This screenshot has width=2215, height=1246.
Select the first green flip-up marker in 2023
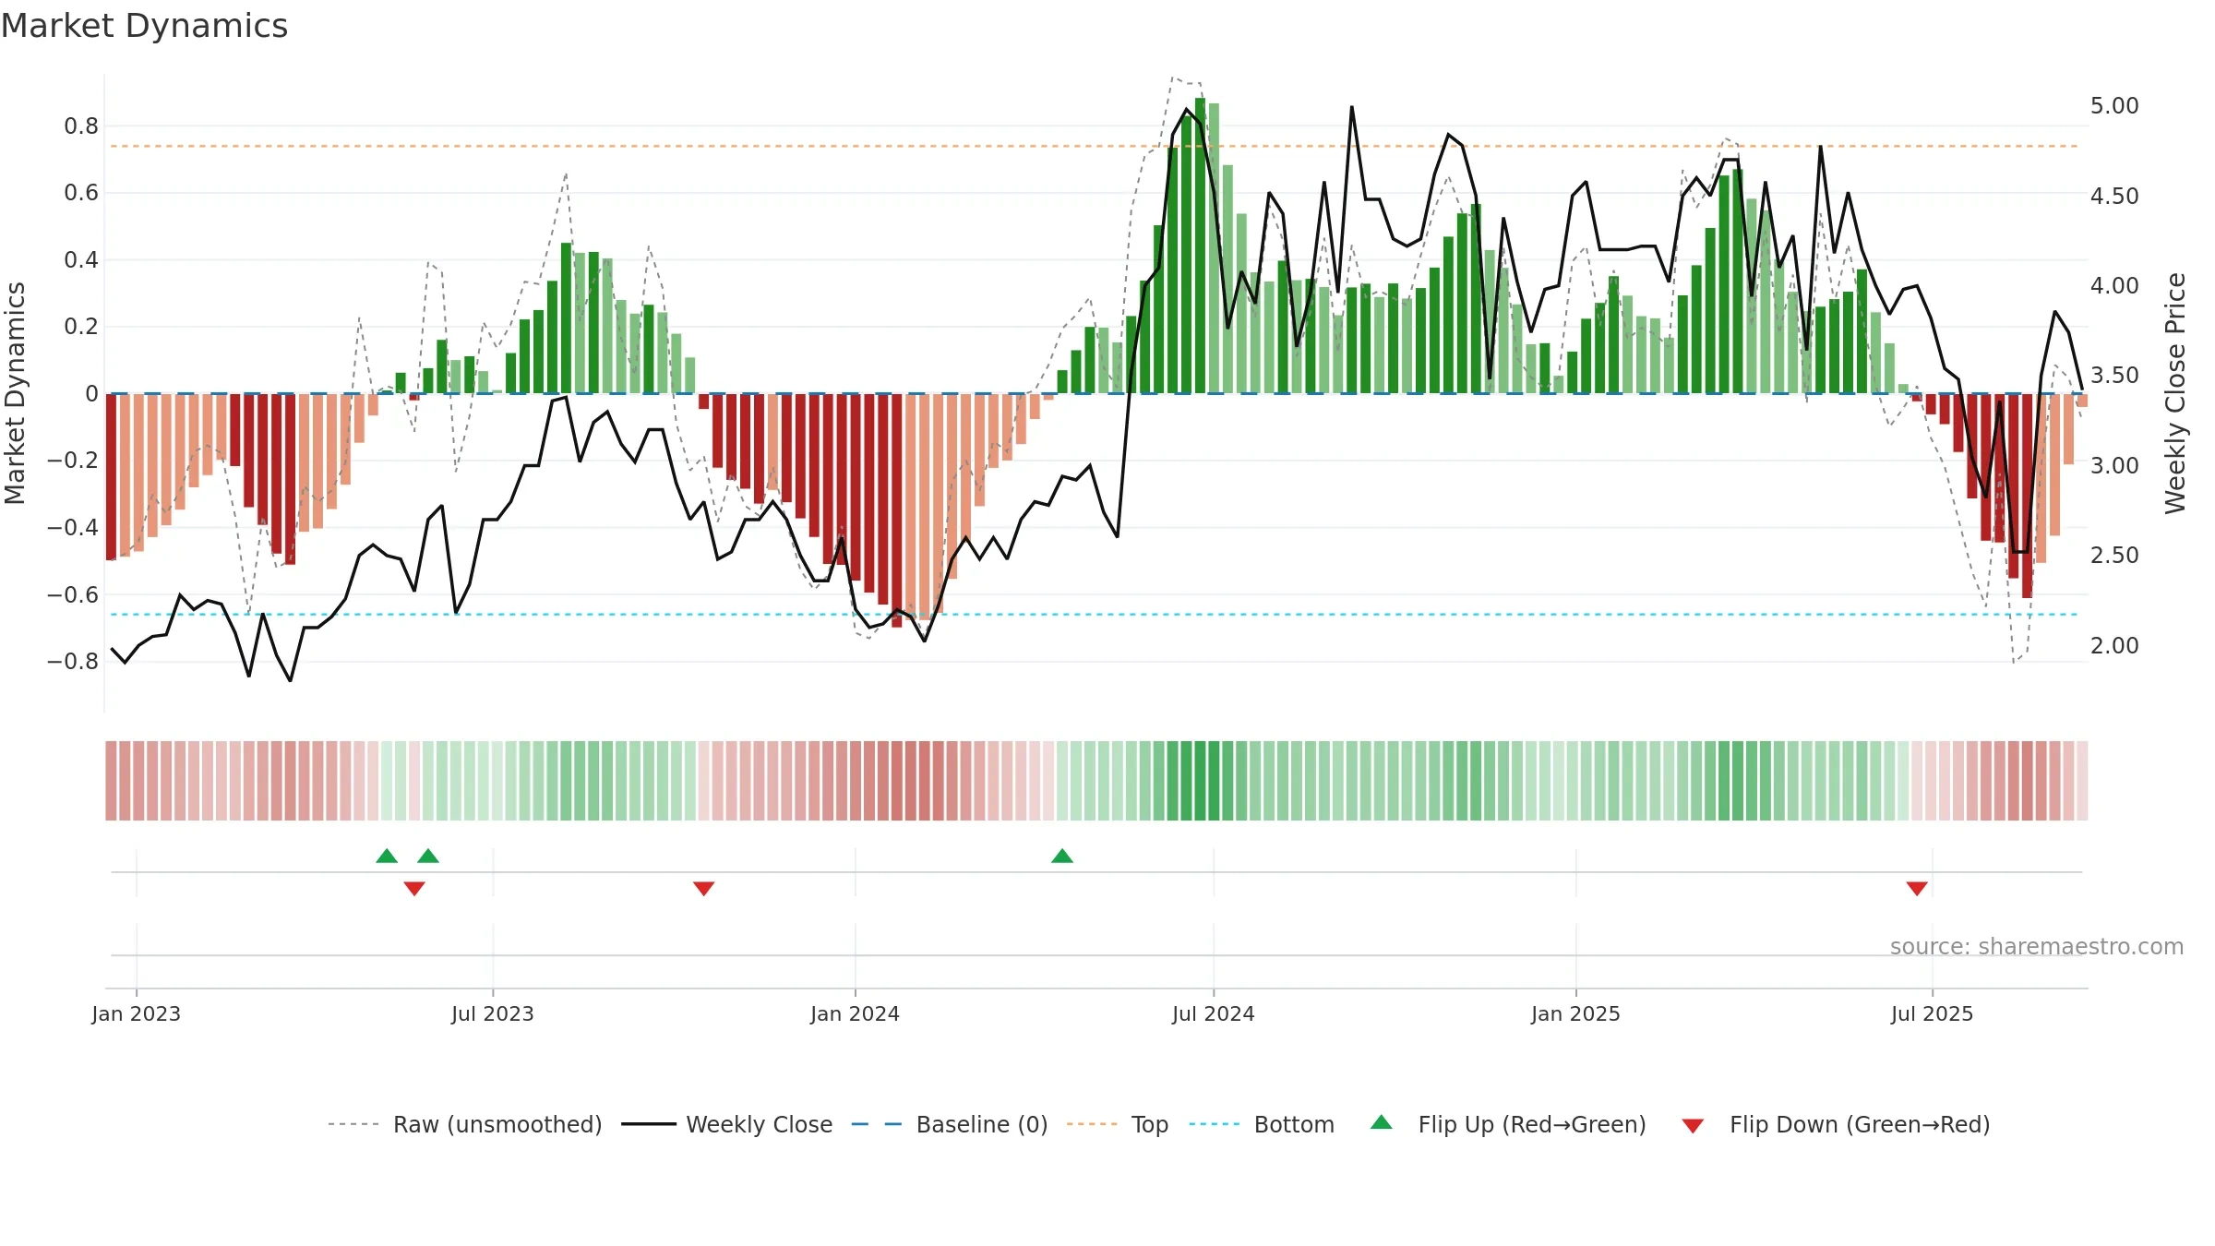(387, 856)
